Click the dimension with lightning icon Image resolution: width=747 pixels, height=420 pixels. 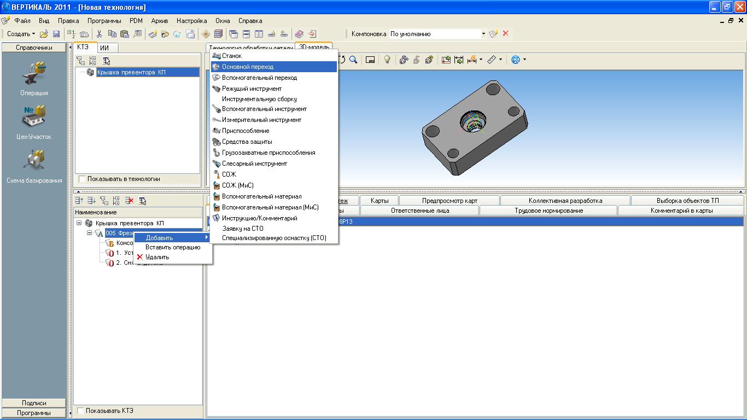click(471, 60)
